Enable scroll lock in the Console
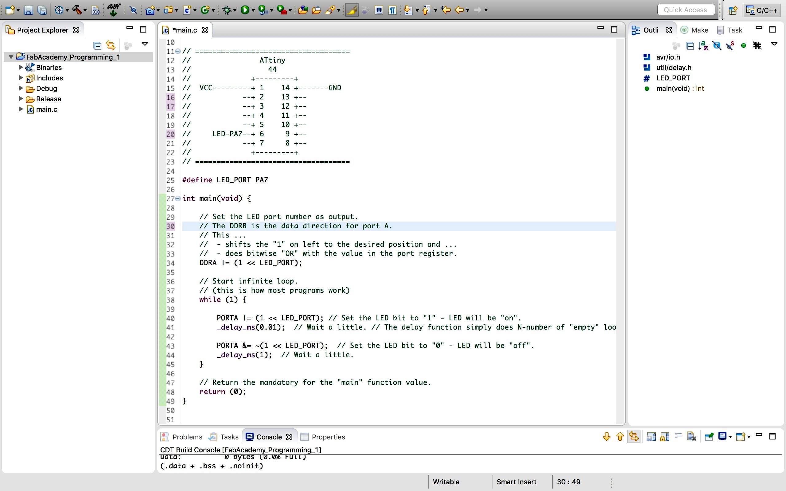Viewport: 786px width, 491px height. pyautogui.click(x=664, y=436)
